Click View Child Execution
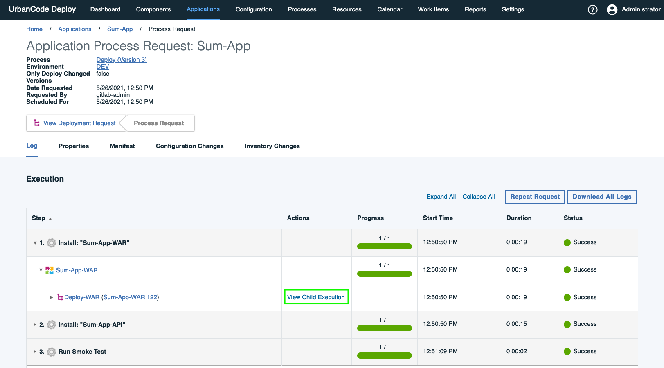 coord(316,297)
